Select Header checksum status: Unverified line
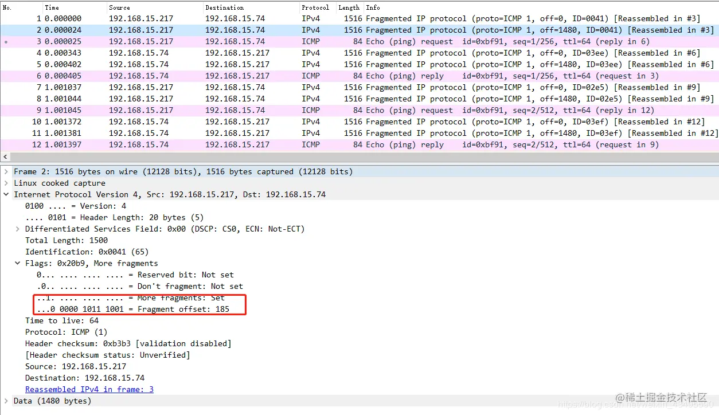Viewport: 719px width, 415px height. click(108, 355)
